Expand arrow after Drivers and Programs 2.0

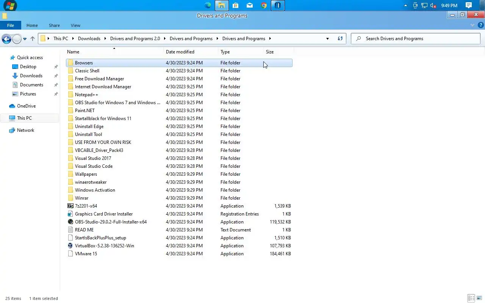164,39
